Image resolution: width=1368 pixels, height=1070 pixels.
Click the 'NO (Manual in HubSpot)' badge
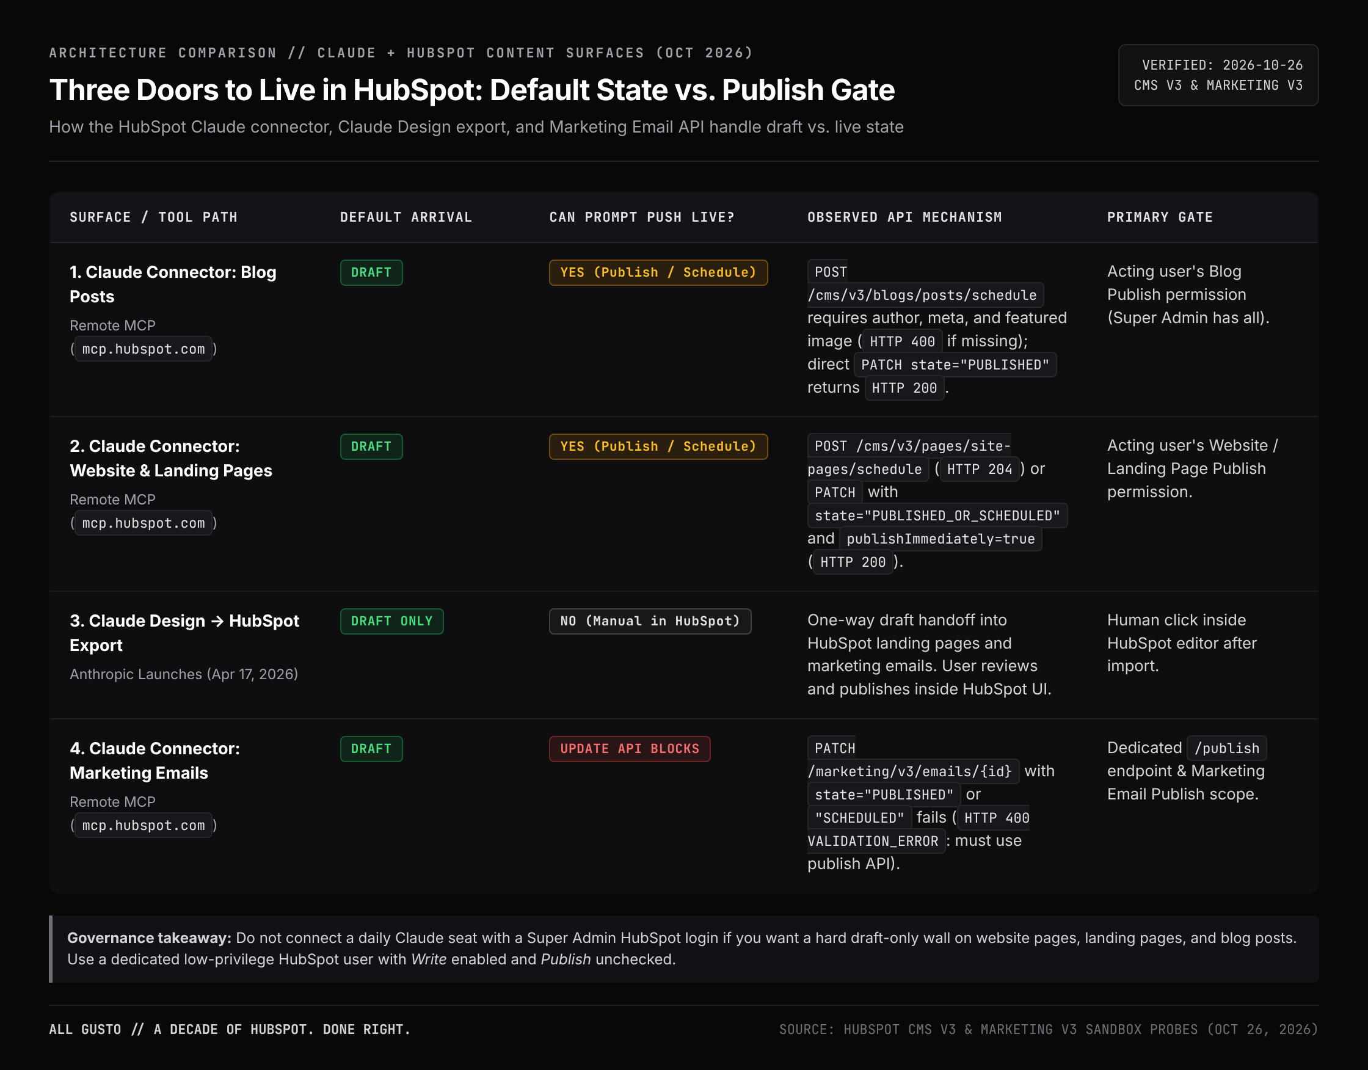tap(650, 622)
